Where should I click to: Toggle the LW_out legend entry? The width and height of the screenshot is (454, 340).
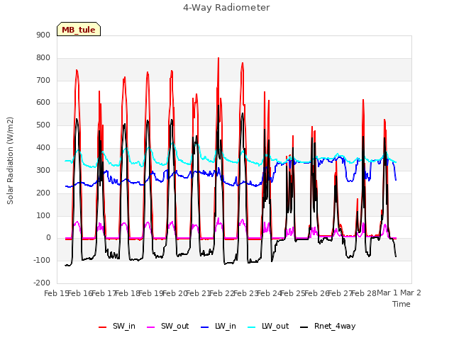pos(268,327)
